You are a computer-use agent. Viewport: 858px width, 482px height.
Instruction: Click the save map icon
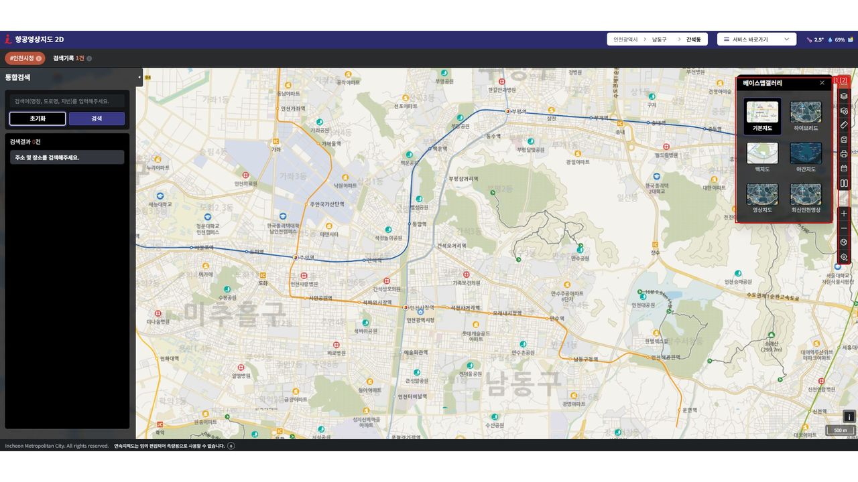click(x=844, y=140)
